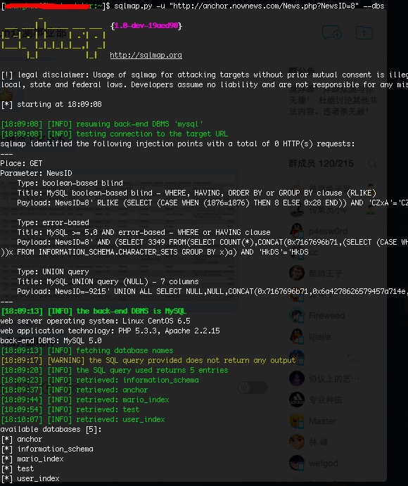Click 'web server operating system: Linux CentOS 6.5'
Screen dimensions: 408x486
95,321
